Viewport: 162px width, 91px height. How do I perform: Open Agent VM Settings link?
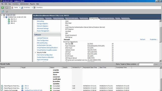pos(43,60)
